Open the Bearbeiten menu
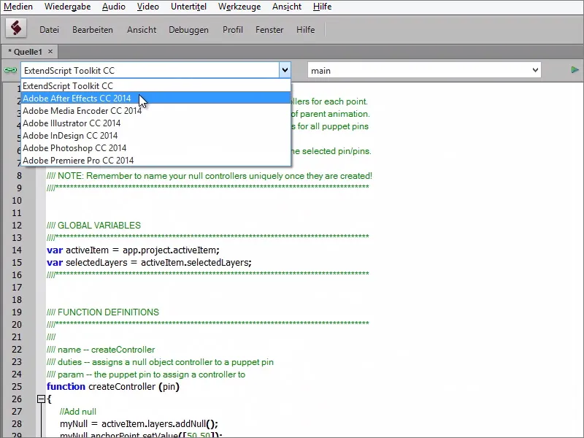 (x=93, y=30)
